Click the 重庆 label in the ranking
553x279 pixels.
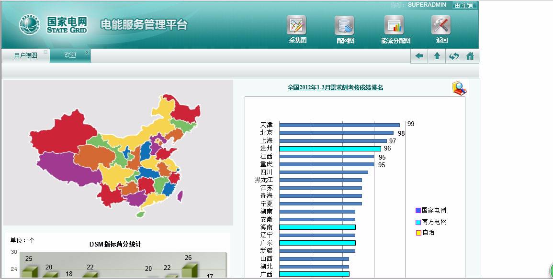pos(266,164)
